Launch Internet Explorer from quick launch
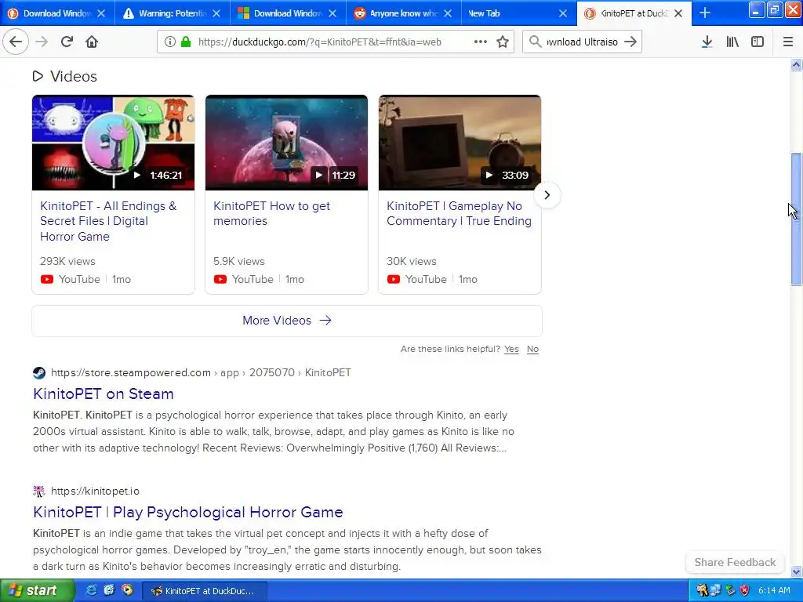Screen dimensions: 803x602 92,590
